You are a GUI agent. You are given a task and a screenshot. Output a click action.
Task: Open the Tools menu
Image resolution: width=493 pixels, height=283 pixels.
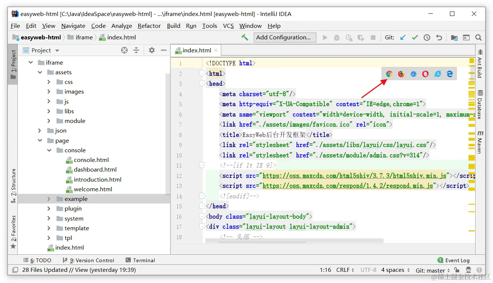click(x=210, y=26)
